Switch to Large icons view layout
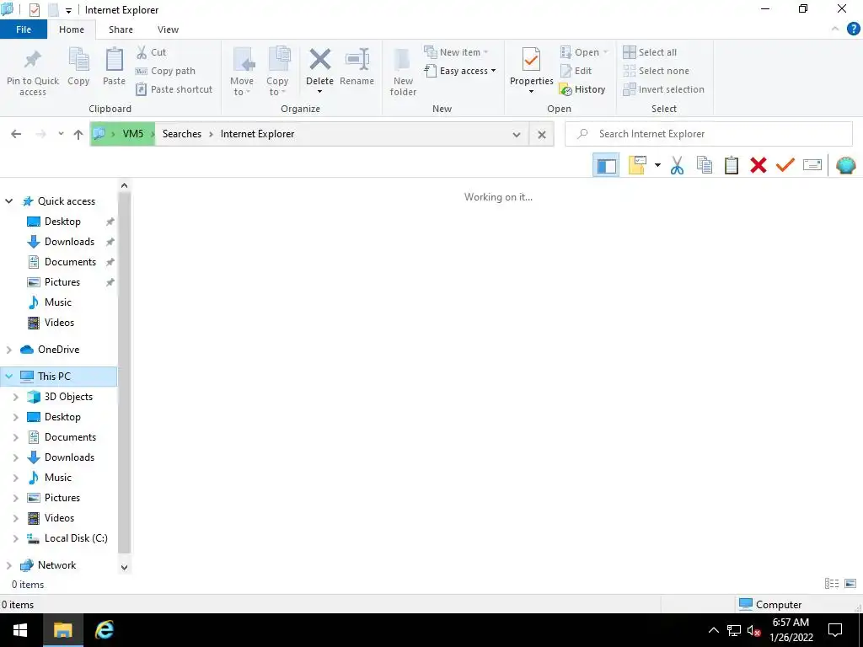 (850, 584)
